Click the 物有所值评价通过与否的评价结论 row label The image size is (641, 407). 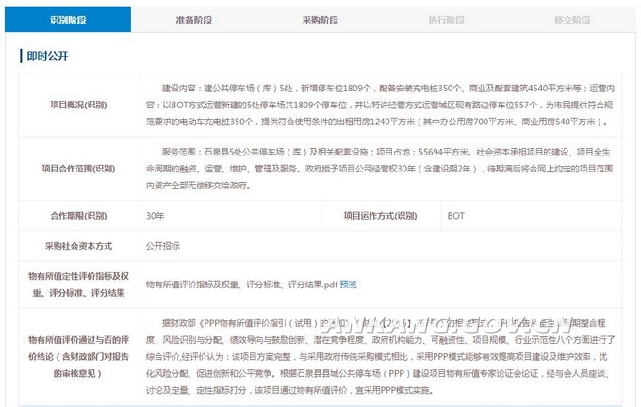pyautogui.click(x=78, y=356)
